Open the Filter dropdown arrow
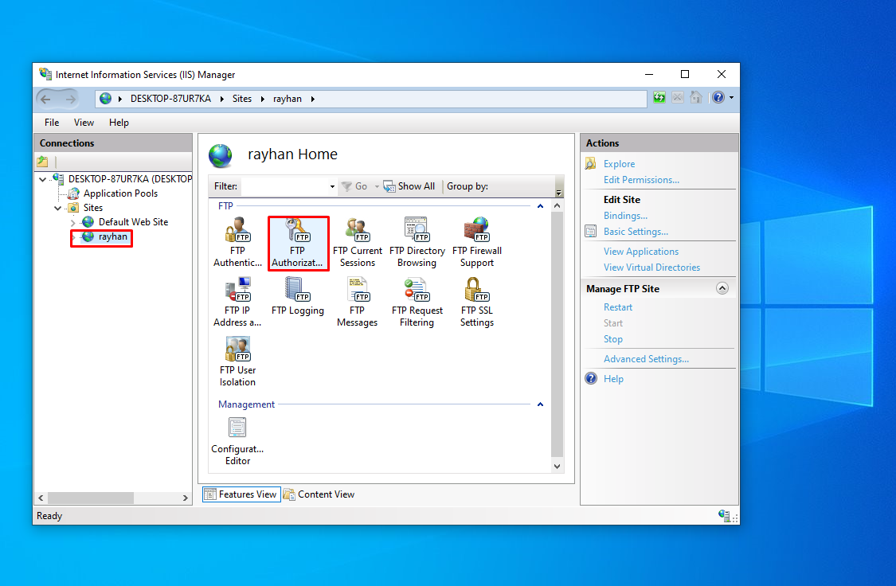Screen dimensions: 896x586 click(x=332, y=187)
